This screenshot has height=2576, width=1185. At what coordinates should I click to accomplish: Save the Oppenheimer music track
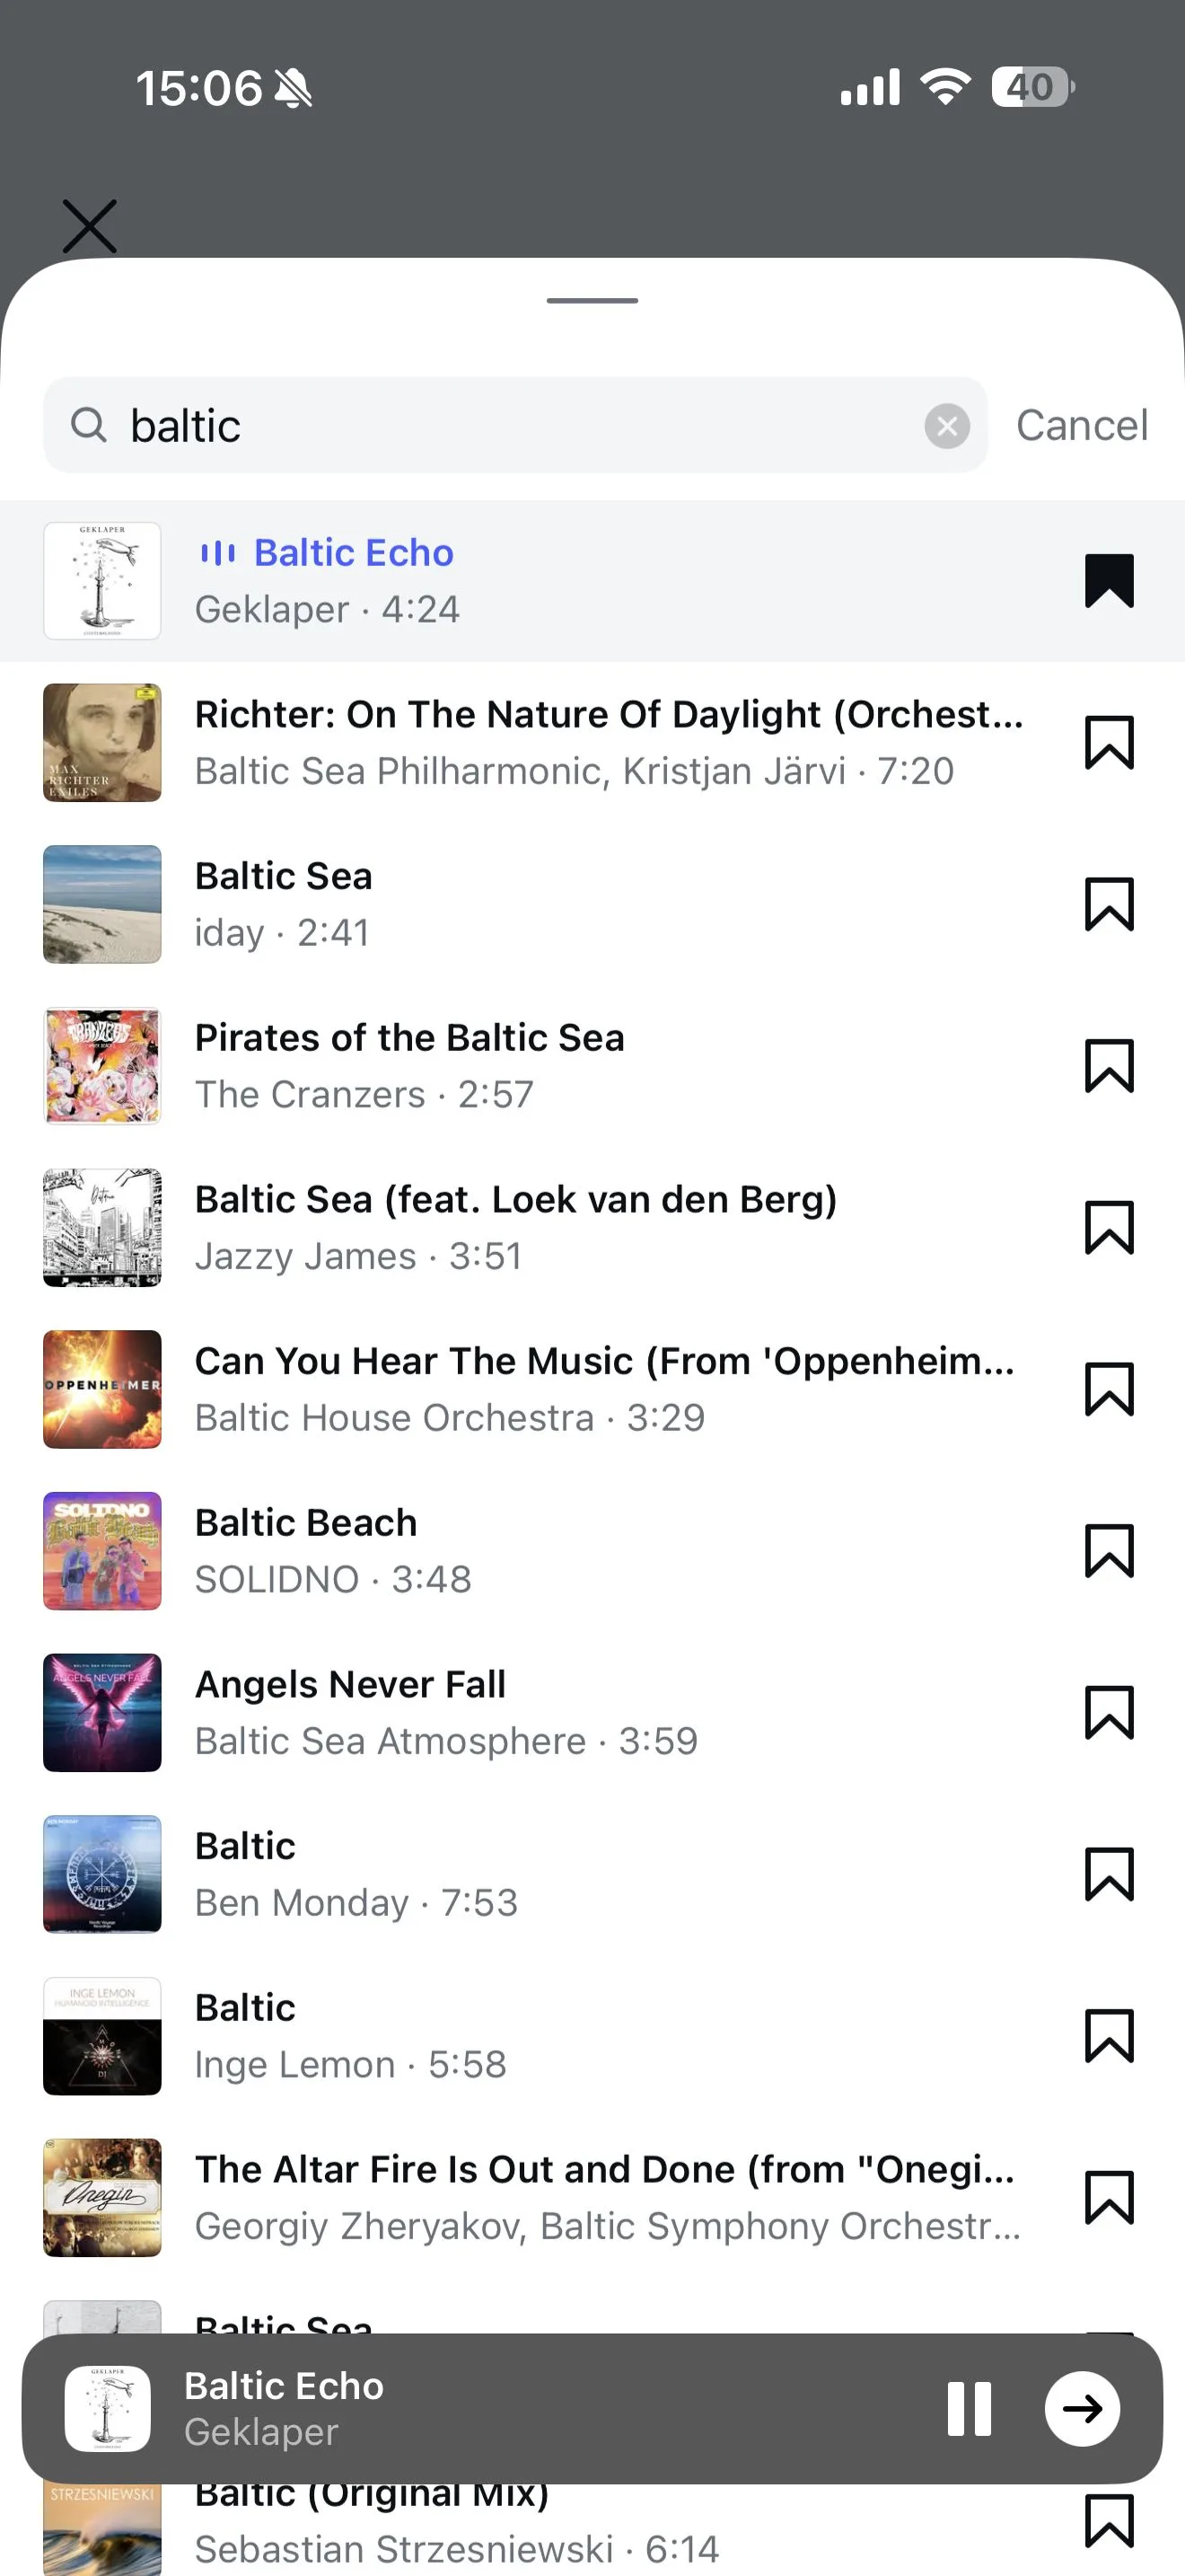pyautogui.click(x=1109, y=1389)
